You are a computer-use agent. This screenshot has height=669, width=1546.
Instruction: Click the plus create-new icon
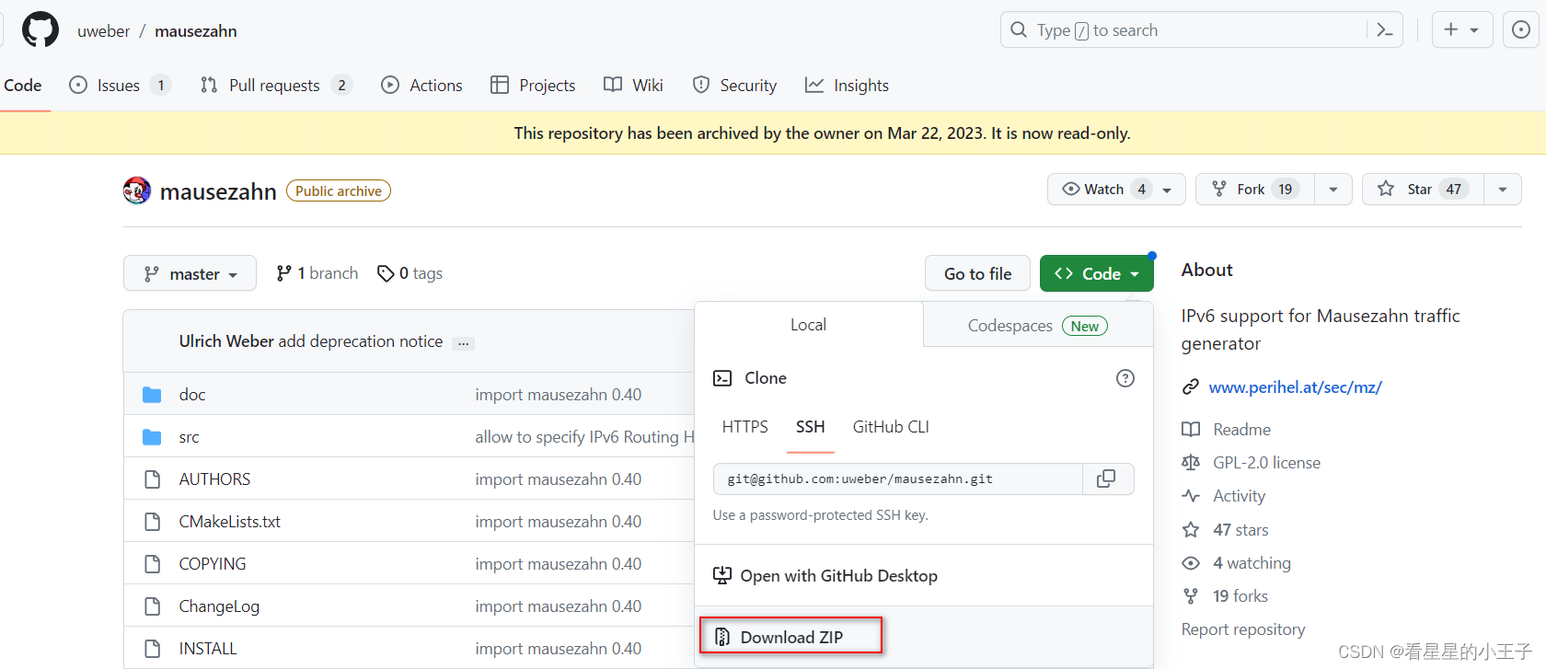click(1451, 29)
